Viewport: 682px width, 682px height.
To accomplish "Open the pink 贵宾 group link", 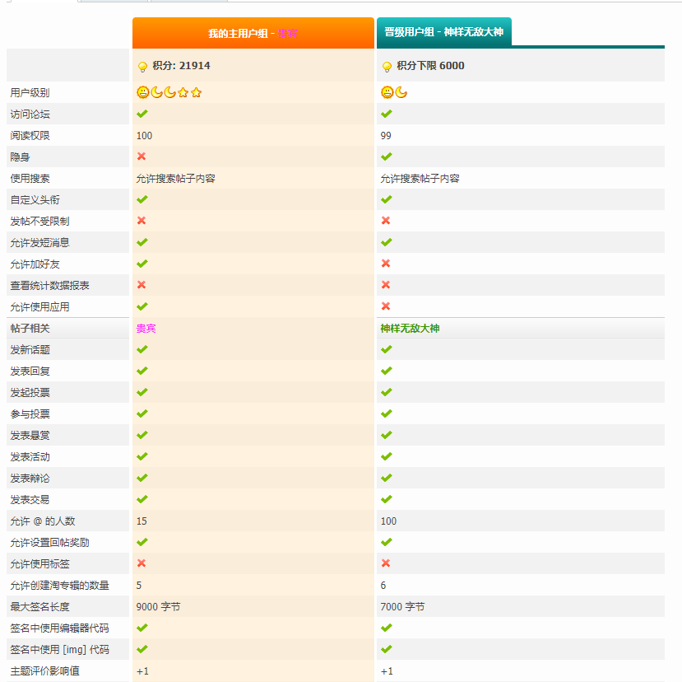I will pyautogui.click(x=145, y=328).
